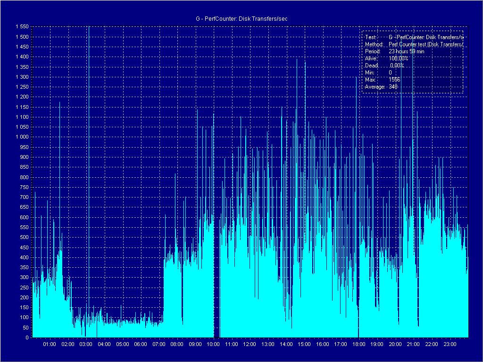The height and width of the screenshot is (362, 483).
Task: Select the Period value '23 hours 59 min'
Action: click(406, 51)
